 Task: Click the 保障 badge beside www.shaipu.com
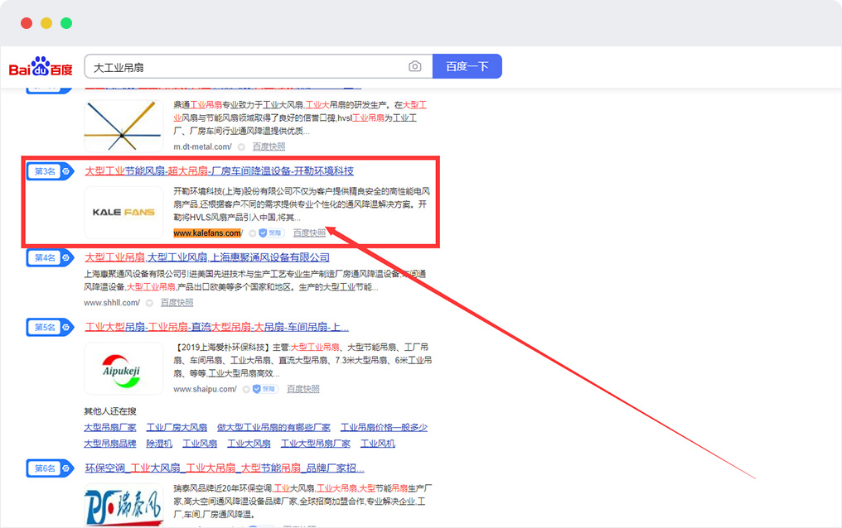tap(264, 389)
